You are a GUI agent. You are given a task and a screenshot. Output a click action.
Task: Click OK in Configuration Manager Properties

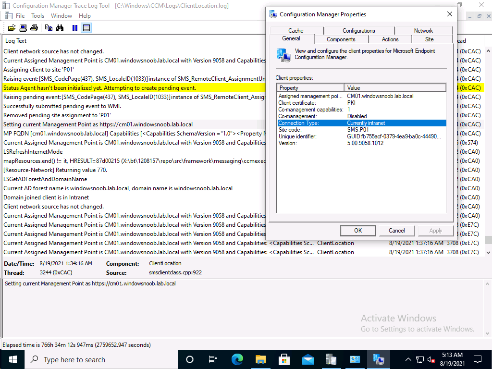(358, 231)
